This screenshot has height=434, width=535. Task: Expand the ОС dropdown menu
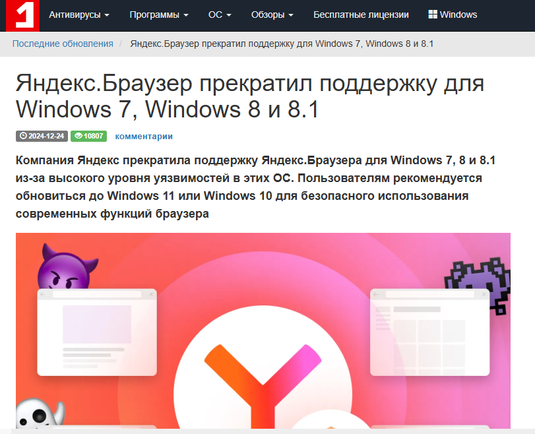point(220,15)
